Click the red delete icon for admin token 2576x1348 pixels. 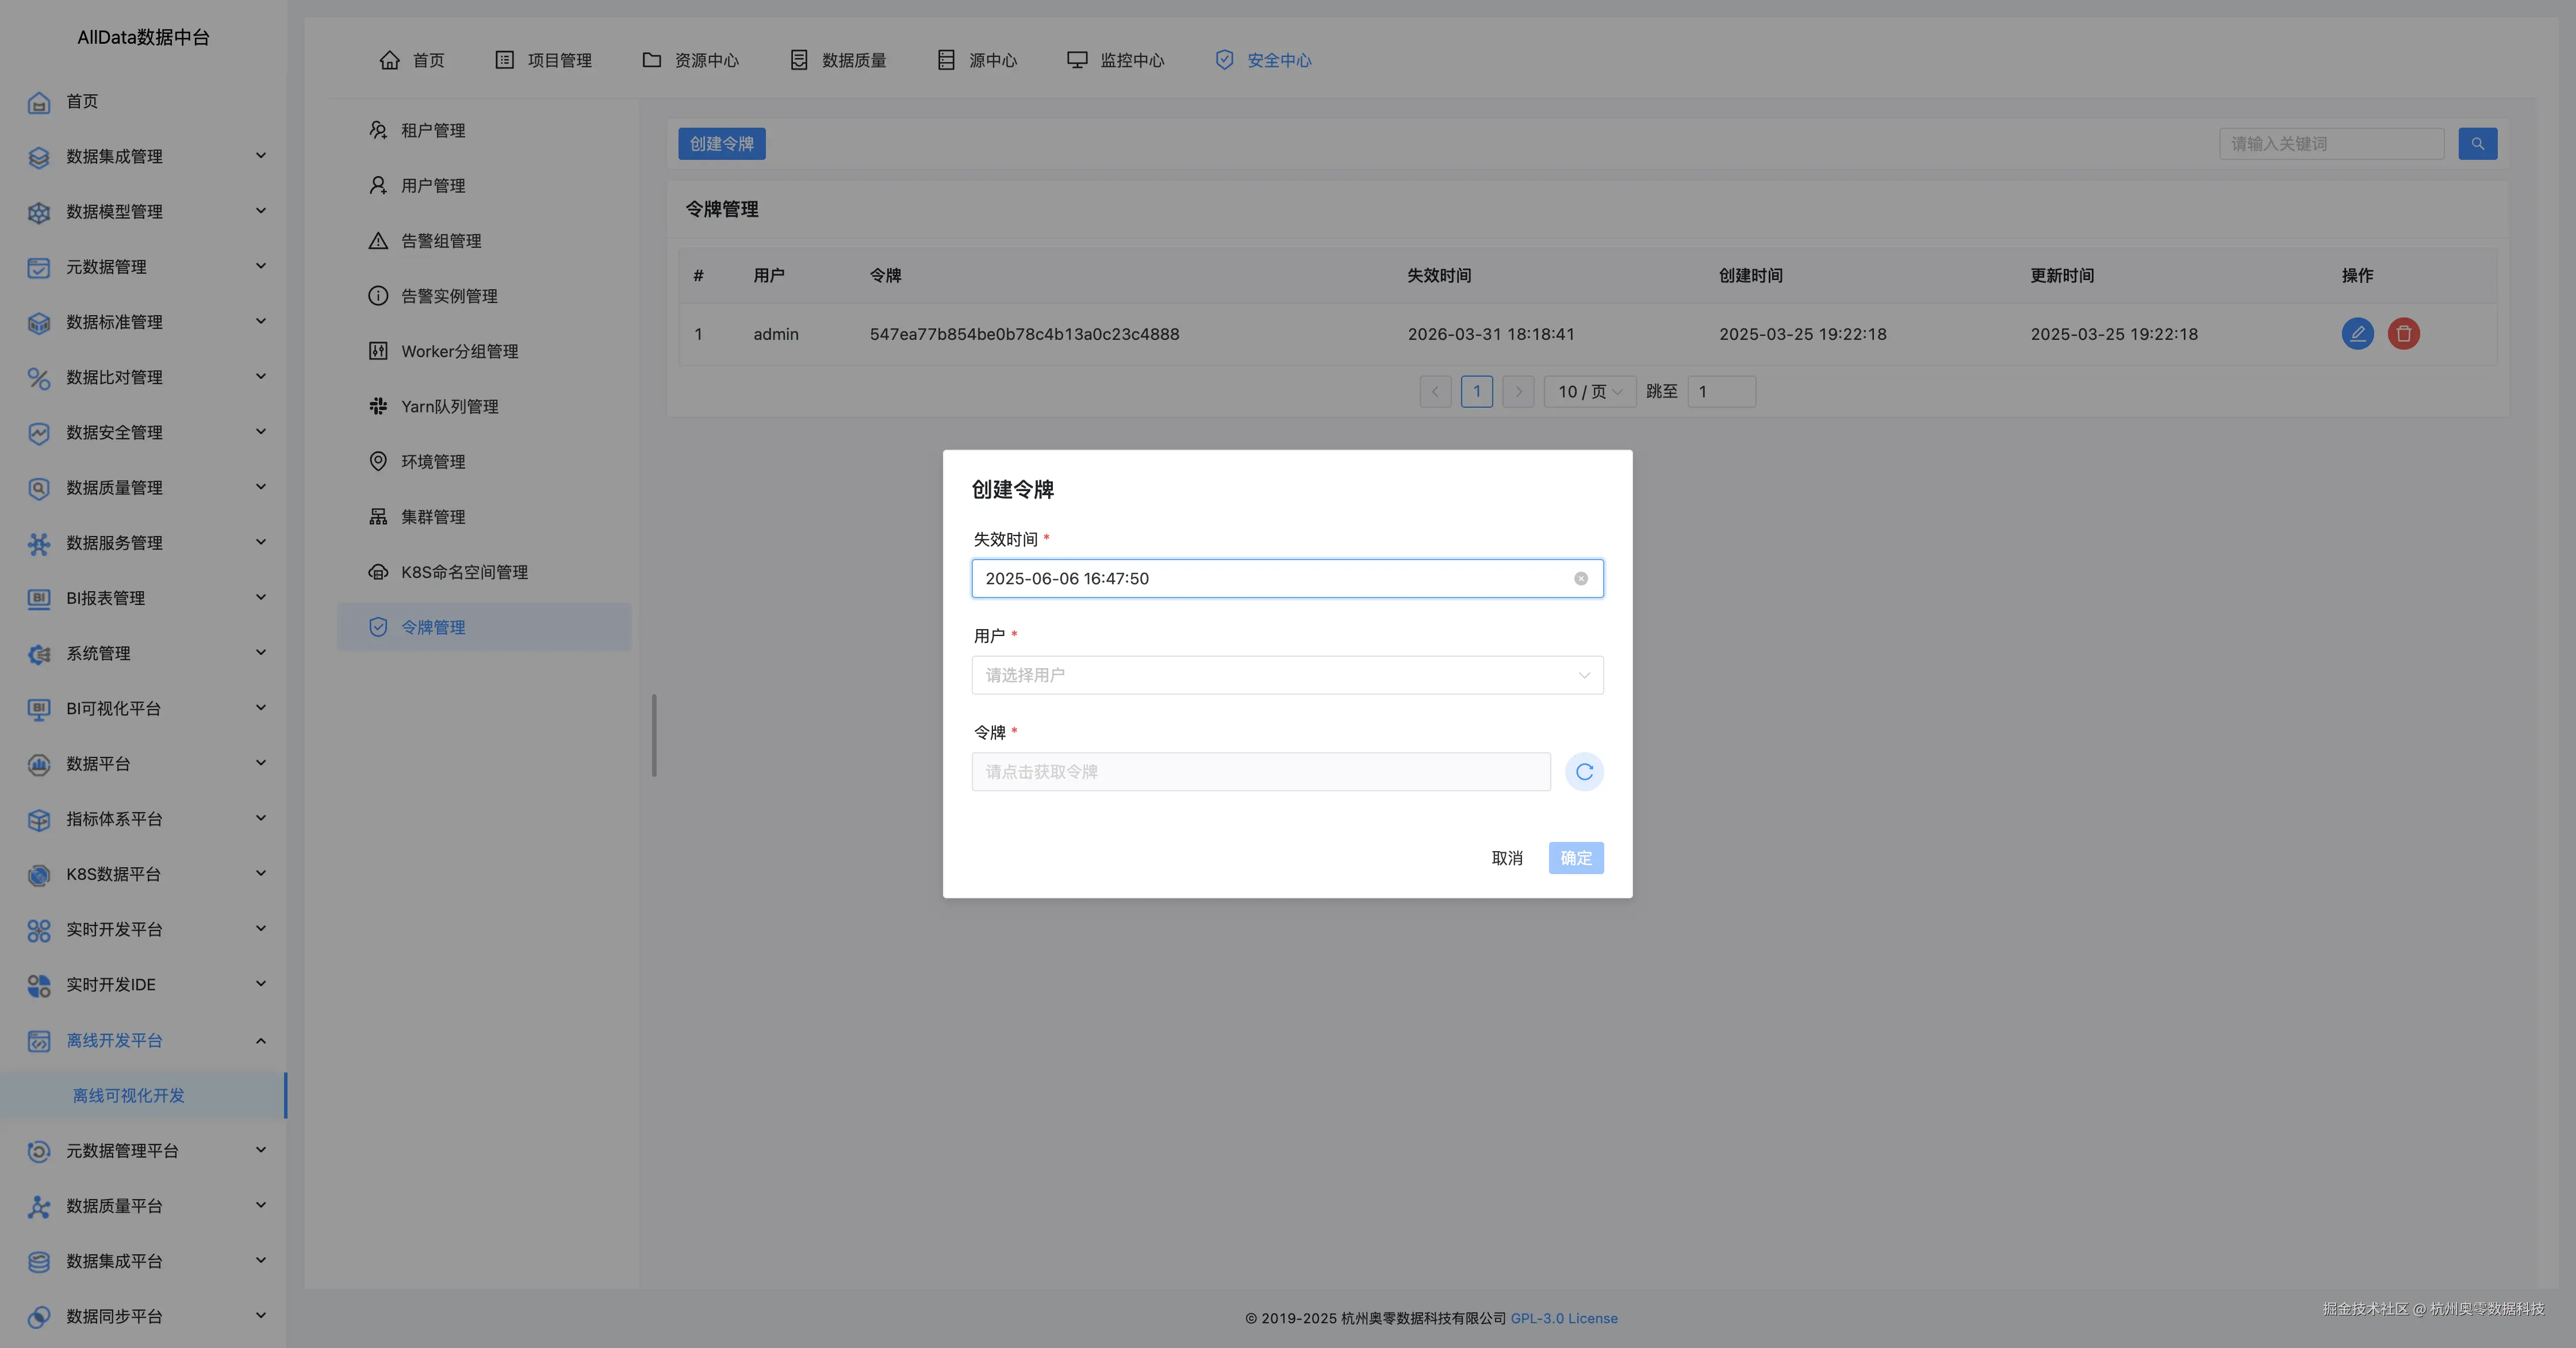pos(2403,334)
